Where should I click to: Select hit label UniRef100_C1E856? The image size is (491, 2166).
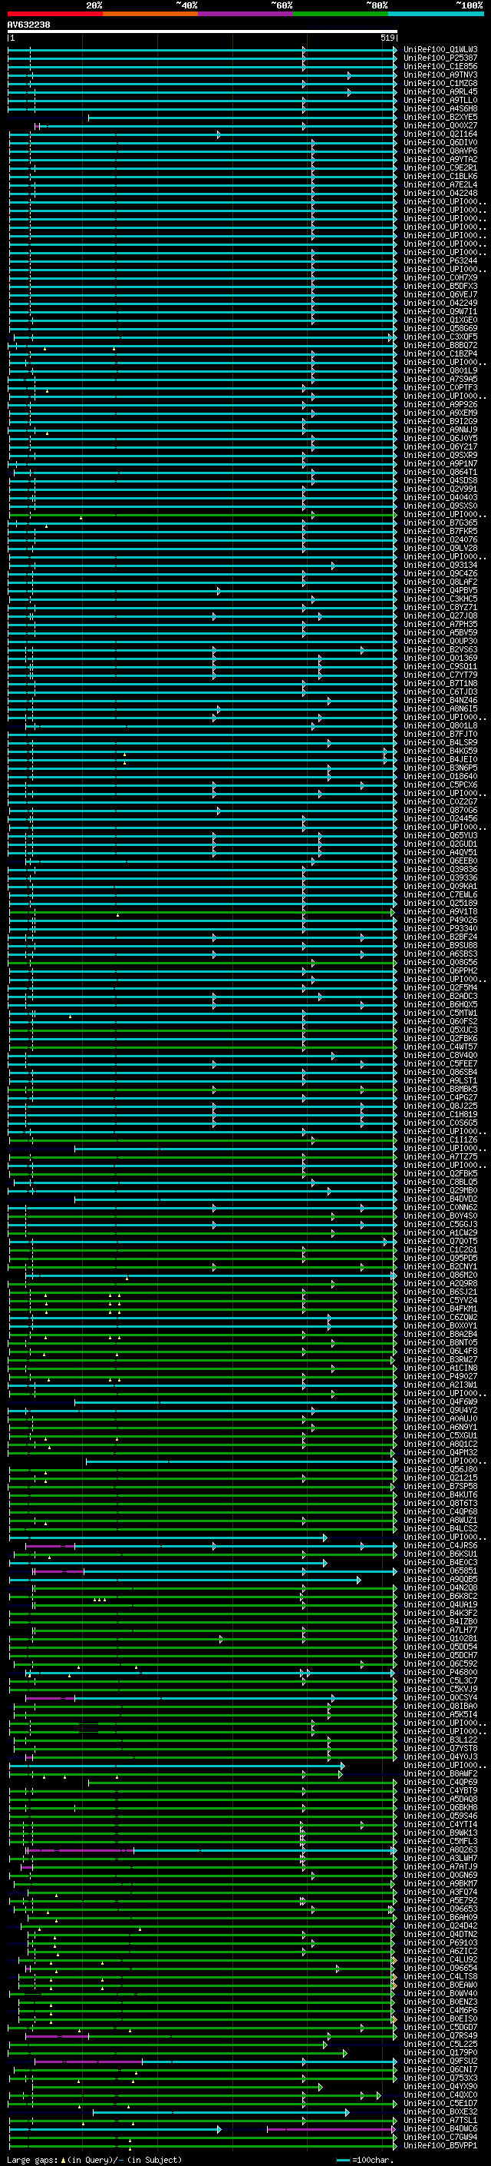440,66
